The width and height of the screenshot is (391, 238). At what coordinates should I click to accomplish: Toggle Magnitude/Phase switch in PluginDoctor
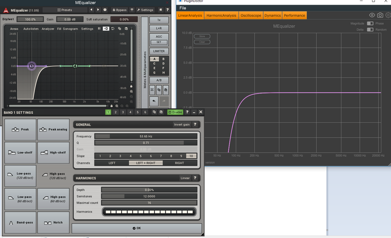[370, 23]
